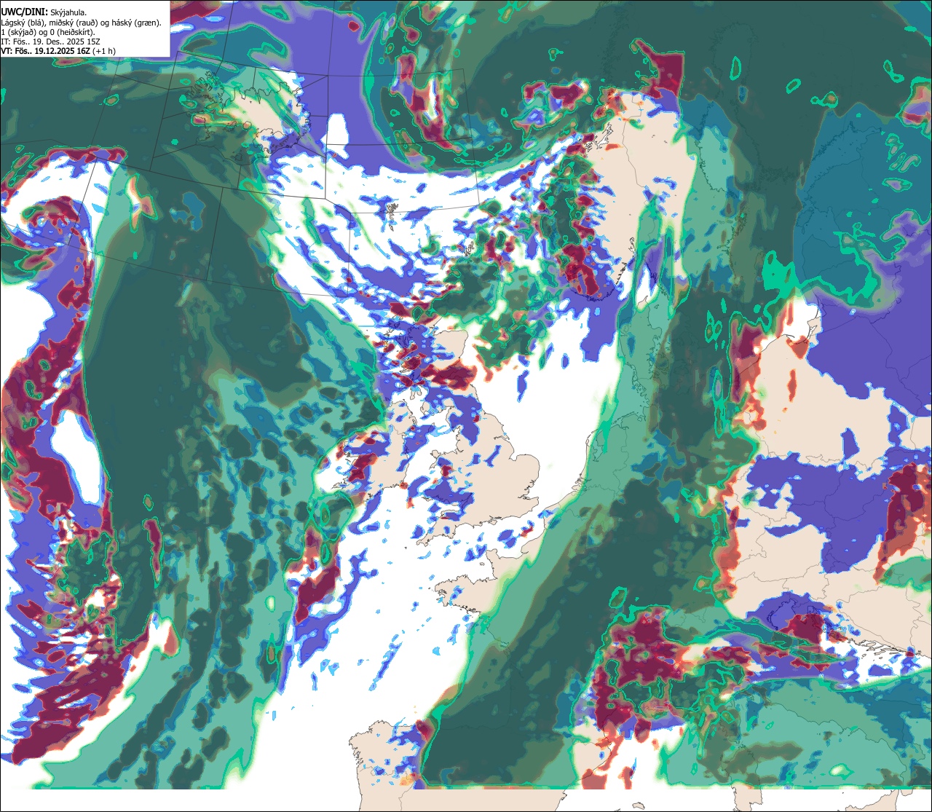Click the 'UWC/DINI: Skýjahula.' title text
The width and height of the screenshot is (932, 812).
[44, 12]
